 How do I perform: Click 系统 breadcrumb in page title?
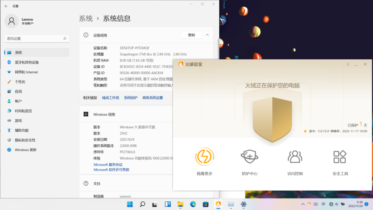click(x=86, y=19)
